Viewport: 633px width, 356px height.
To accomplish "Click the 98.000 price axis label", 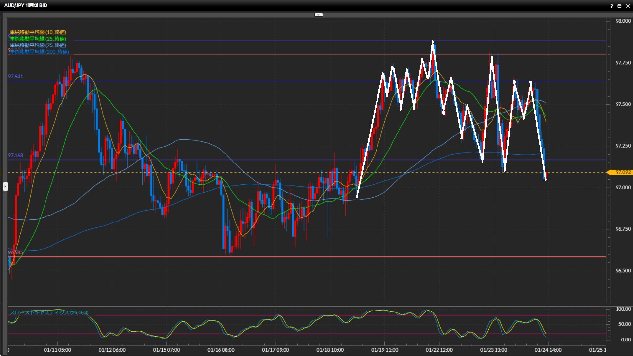I will pyautogui.click(x=623, y=21).
